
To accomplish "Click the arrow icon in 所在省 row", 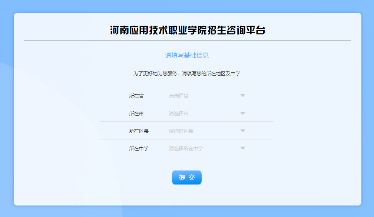I will pyautogui.click(x=242, y=95).
